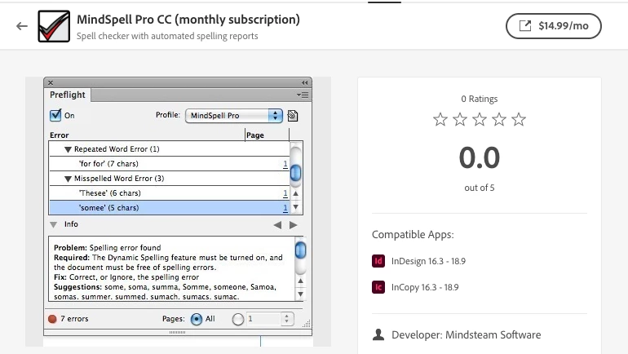Click the InDesign Id app icon
Viewport: 628px width, 354px height.
[378, 261]
